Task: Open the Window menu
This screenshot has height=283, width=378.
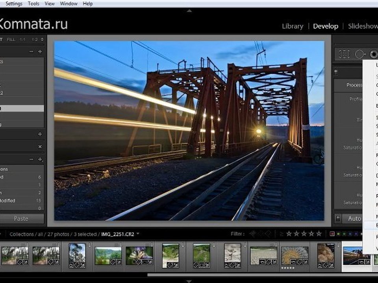Action: (69, 4)
